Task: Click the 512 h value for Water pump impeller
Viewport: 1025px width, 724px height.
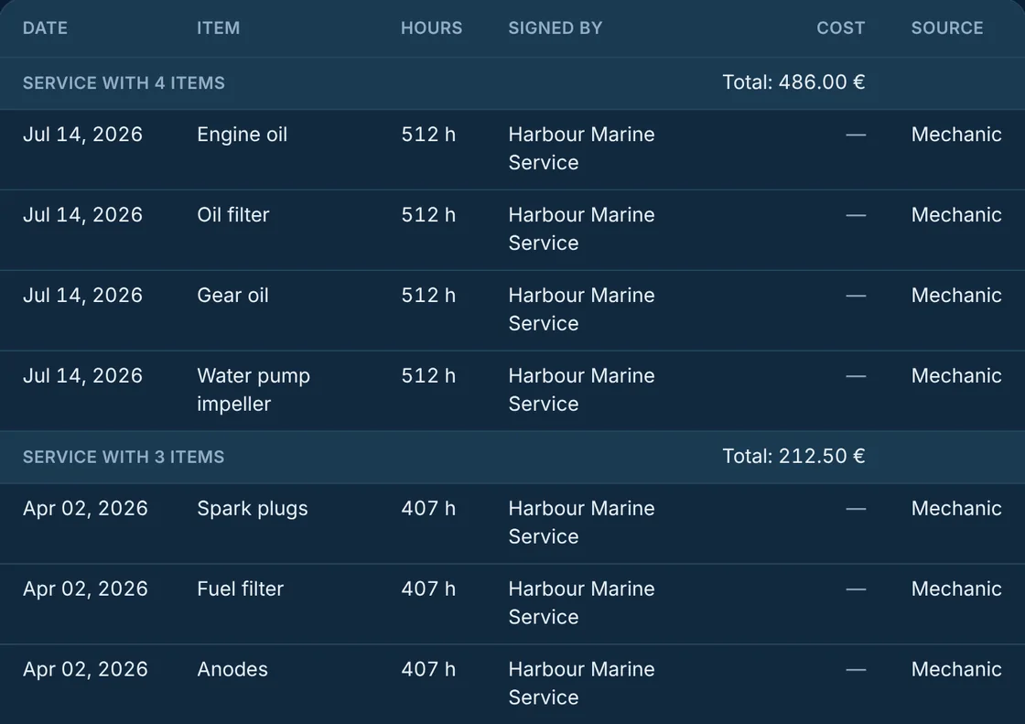Action: point(428,376)
